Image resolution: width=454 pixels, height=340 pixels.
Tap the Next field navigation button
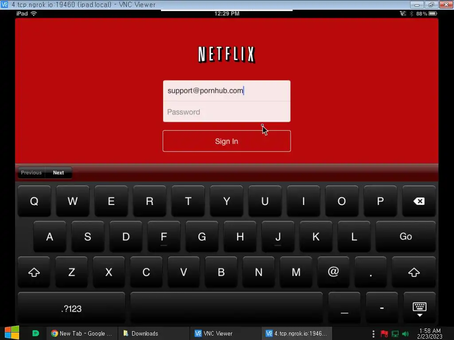click(x=59, y=173)
